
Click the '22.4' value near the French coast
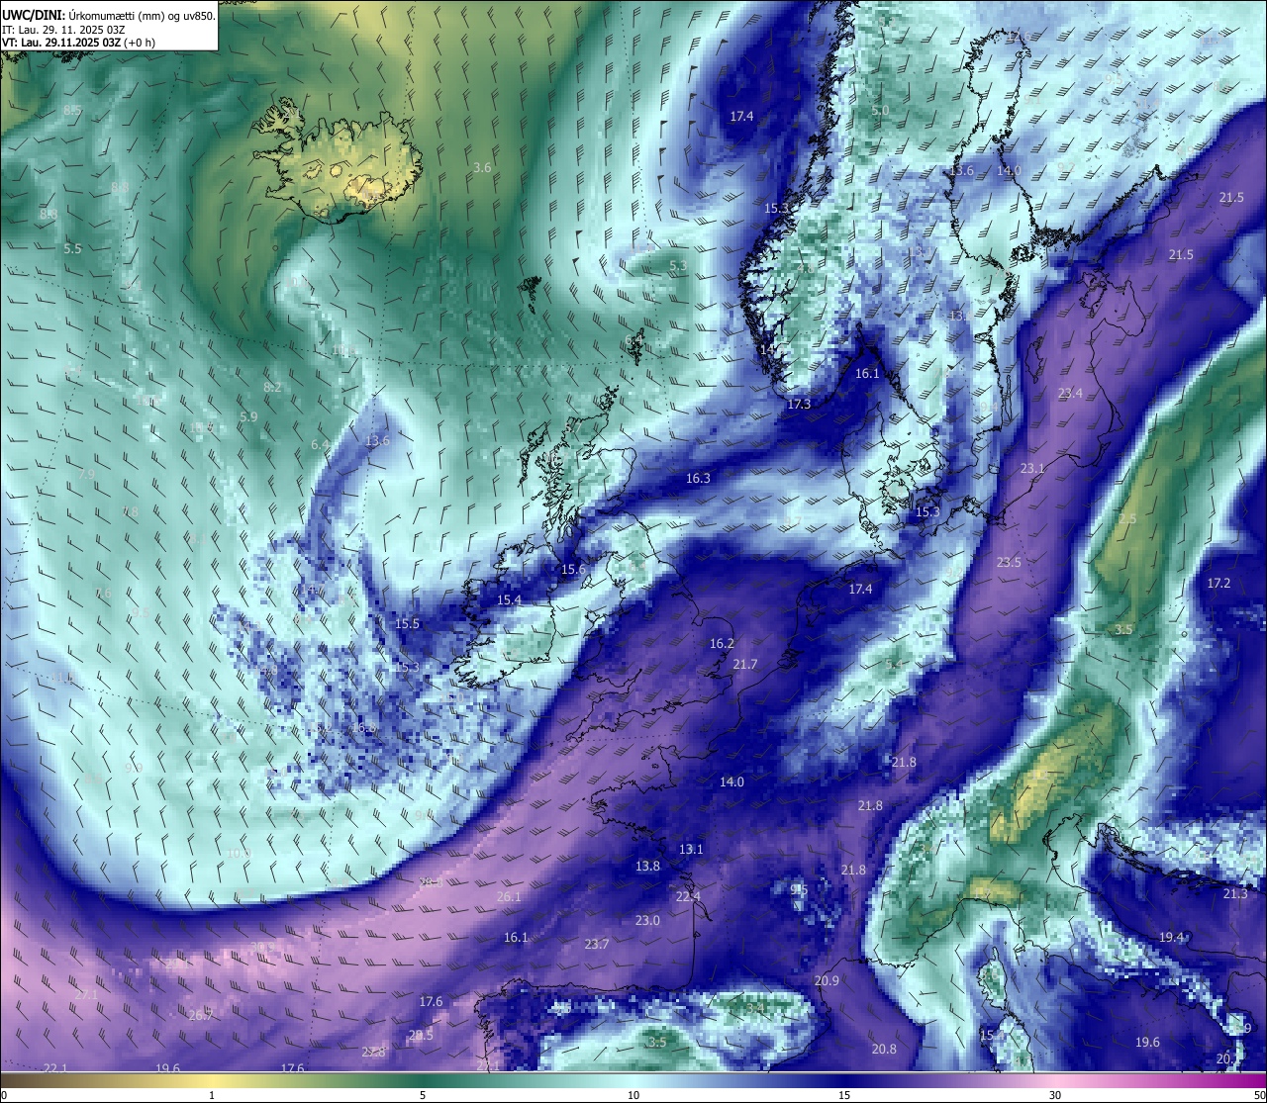(x=688, y=896)
